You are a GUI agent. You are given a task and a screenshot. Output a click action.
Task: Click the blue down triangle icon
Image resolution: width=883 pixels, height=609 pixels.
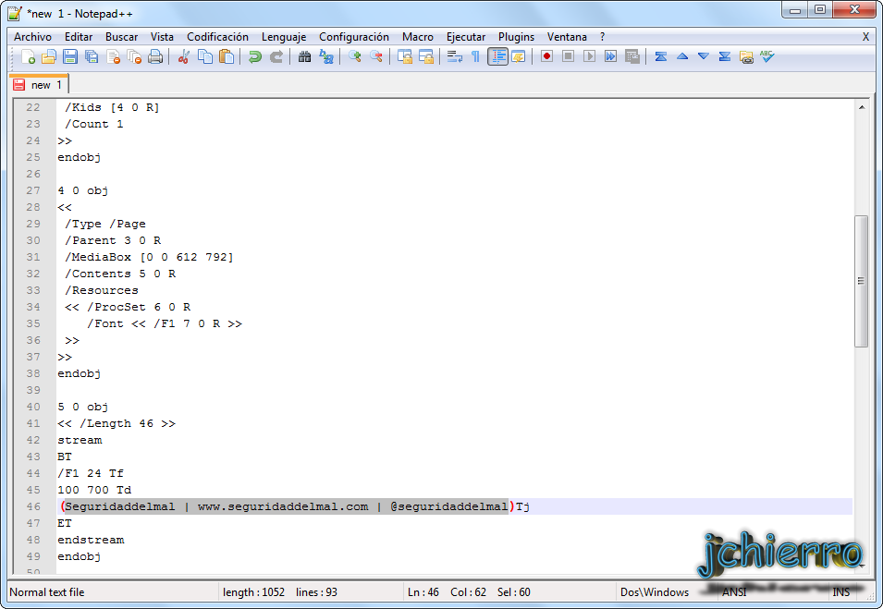704,56
